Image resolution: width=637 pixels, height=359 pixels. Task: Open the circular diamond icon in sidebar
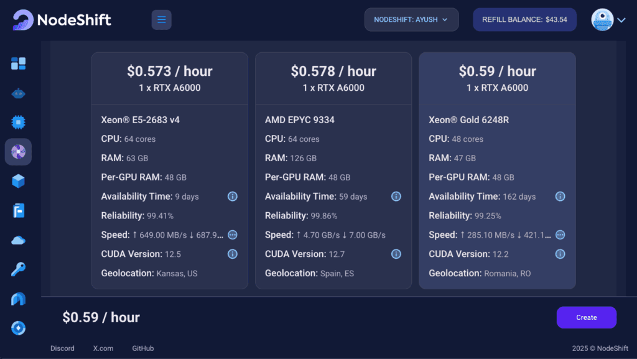(x=18, y=328)
